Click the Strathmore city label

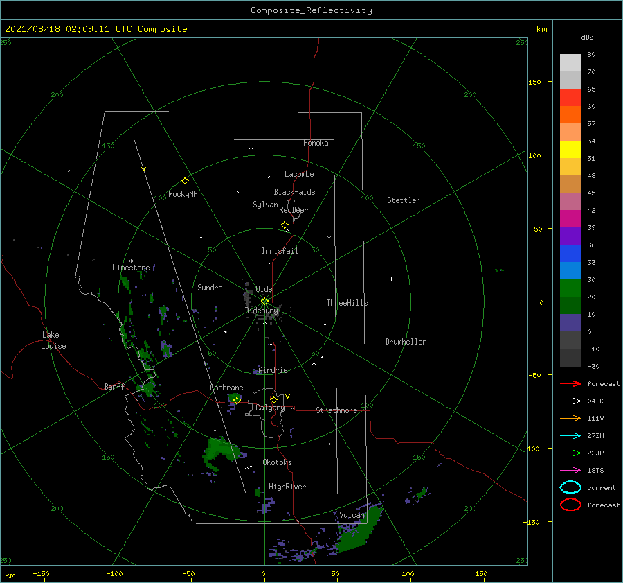pyautogui.click(x=336, y=410)
